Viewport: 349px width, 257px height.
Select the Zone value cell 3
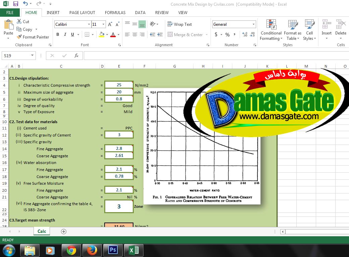pyautogui.click(x=119, y=206)
